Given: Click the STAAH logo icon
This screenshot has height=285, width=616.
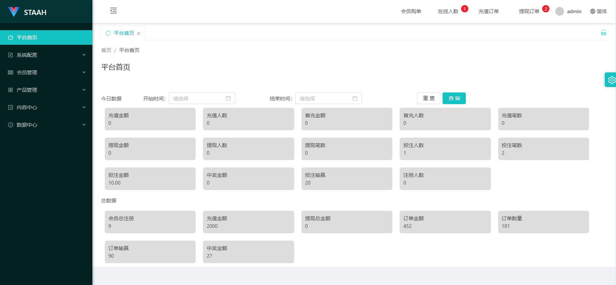Looking at the screenshot, I should click(x=13, y=12).
